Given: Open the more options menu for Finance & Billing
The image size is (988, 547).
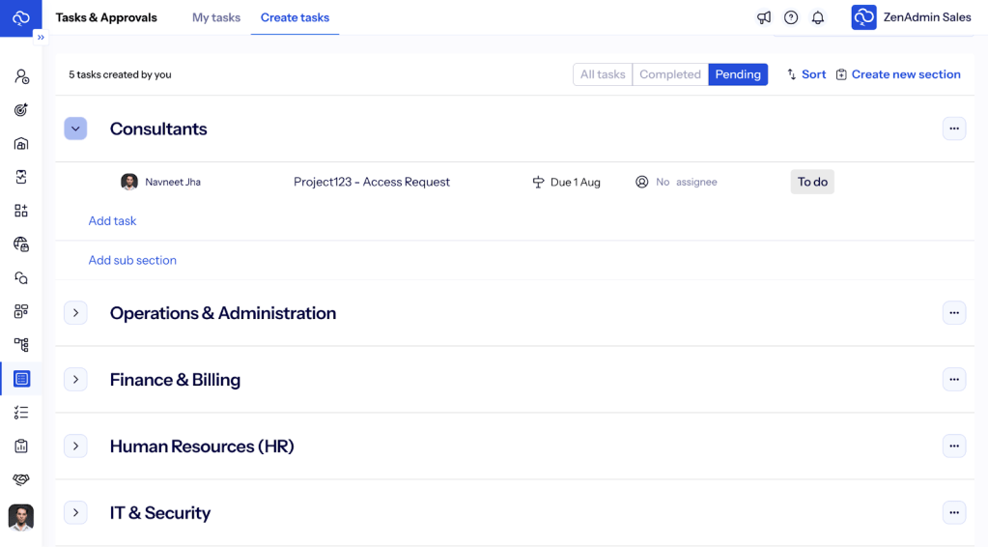Looking at the screenshot, I should 953,380.
